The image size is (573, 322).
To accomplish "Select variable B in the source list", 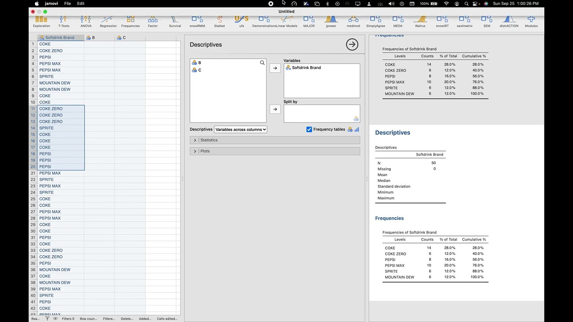I will tap(228, 63).
